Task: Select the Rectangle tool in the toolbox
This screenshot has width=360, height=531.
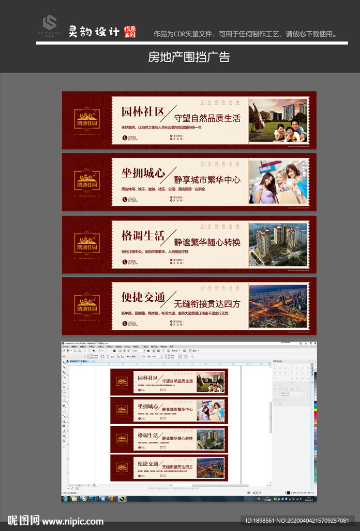Action: tap(64, 392)
